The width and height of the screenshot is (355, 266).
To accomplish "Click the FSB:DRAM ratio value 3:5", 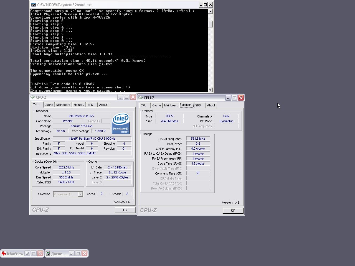I will [198, 144].
